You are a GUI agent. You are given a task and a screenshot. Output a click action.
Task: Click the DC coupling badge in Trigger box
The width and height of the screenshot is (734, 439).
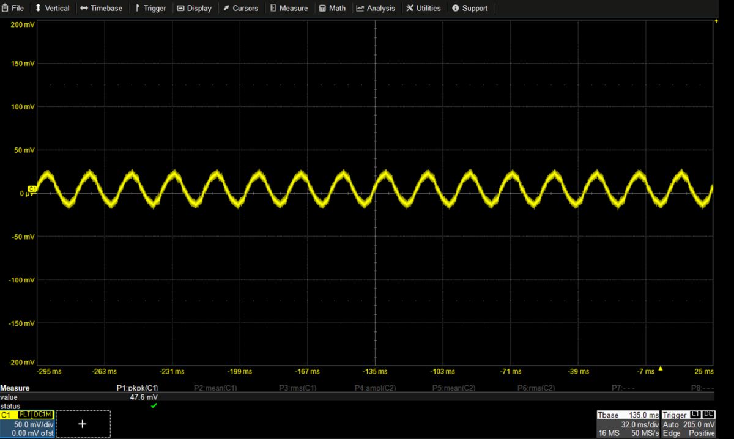(709, 415)
